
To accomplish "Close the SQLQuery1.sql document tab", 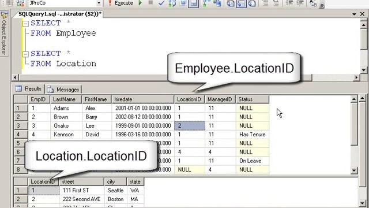I will pyautogui.click(x=363, y=14).
